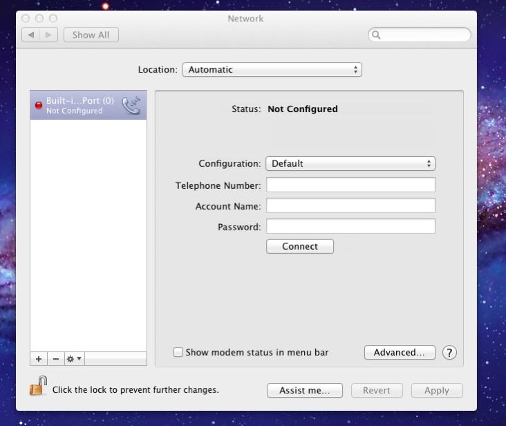
Task: Select the Built-in Port service entry
Action: (79, 105)
